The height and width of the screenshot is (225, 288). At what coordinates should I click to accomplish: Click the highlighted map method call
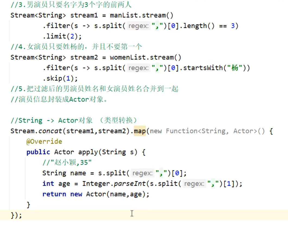140,131
